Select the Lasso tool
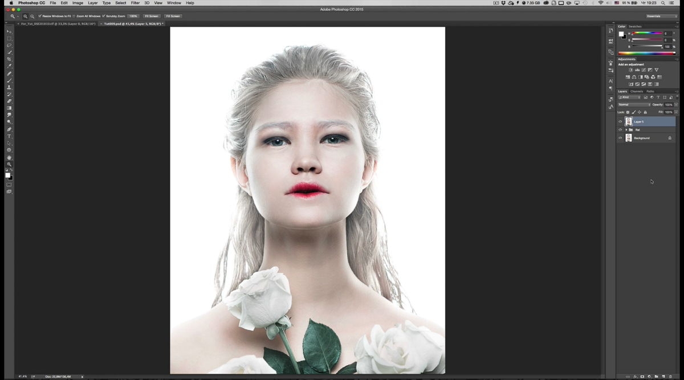Screen dimensions: 684x380 tap(9, 45)
